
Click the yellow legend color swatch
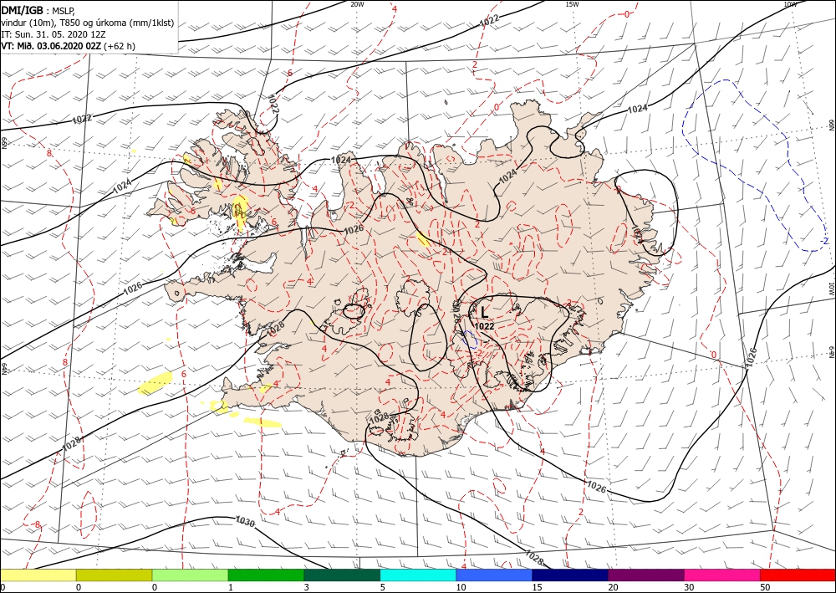tap(38, 575)
